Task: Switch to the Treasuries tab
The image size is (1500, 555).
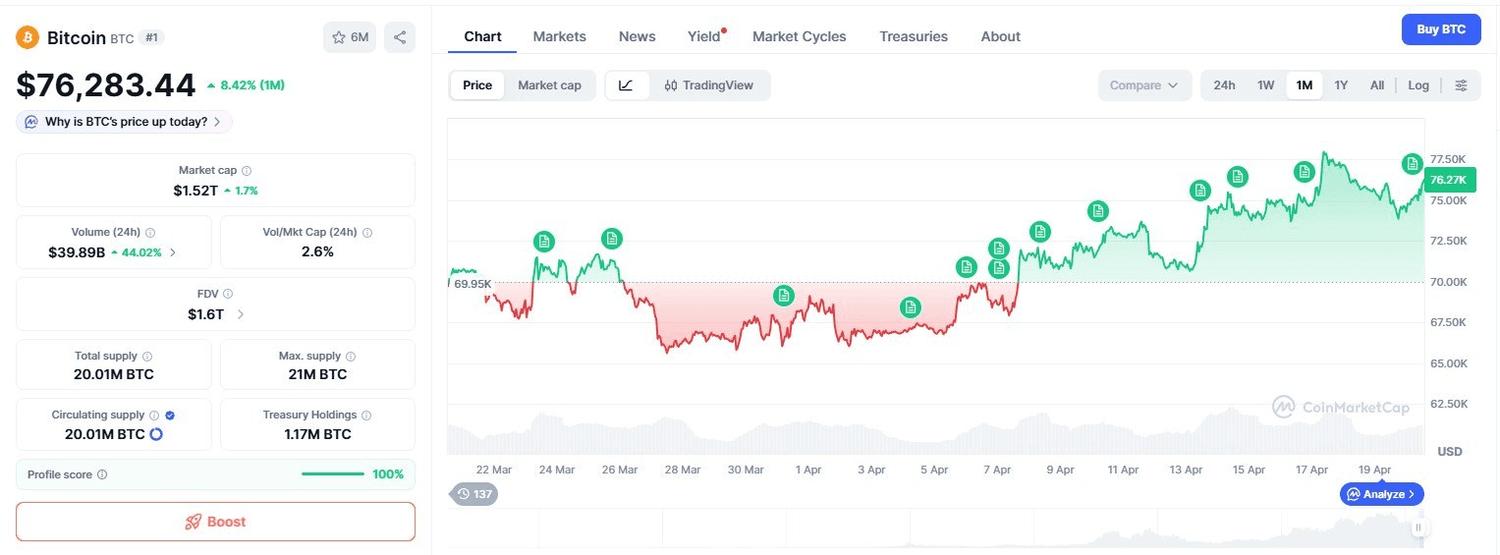Action: [913, 36]
